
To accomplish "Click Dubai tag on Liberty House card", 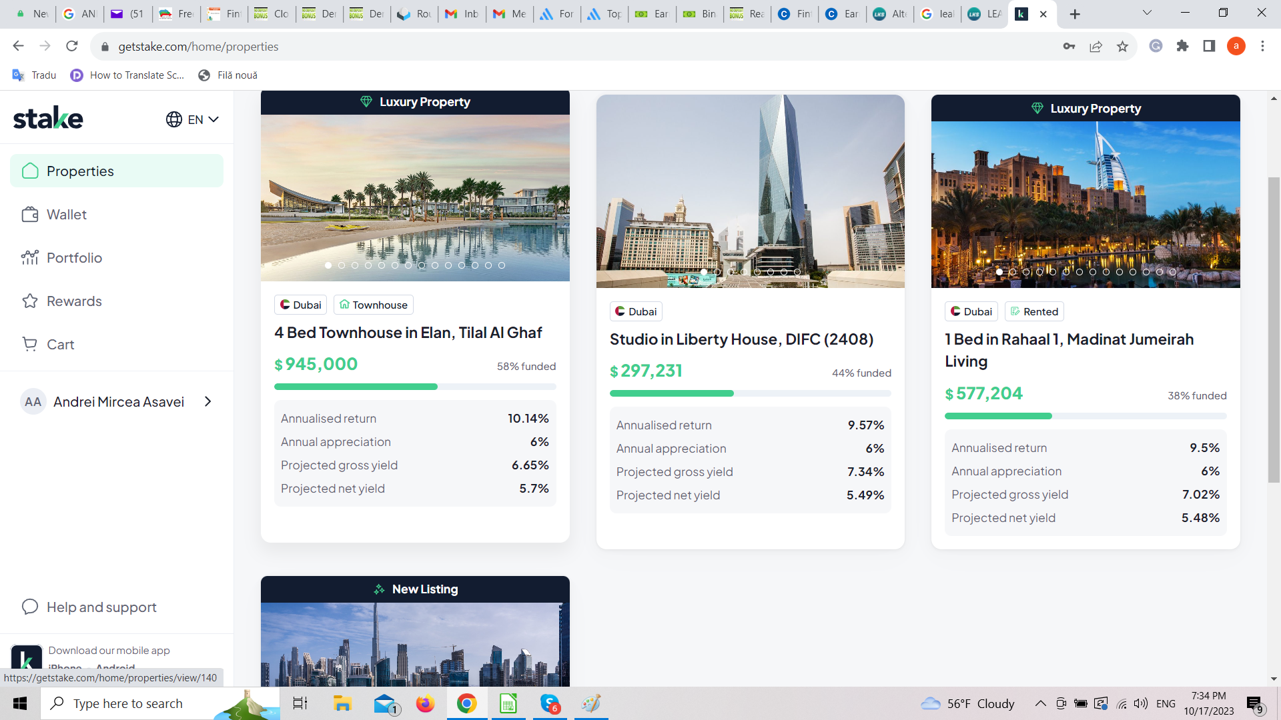I will tap(636, 311).
